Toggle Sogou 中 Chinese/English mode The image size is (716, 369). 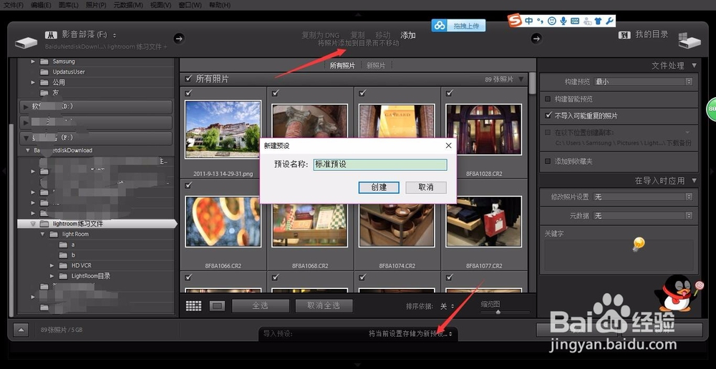point(529,21)
